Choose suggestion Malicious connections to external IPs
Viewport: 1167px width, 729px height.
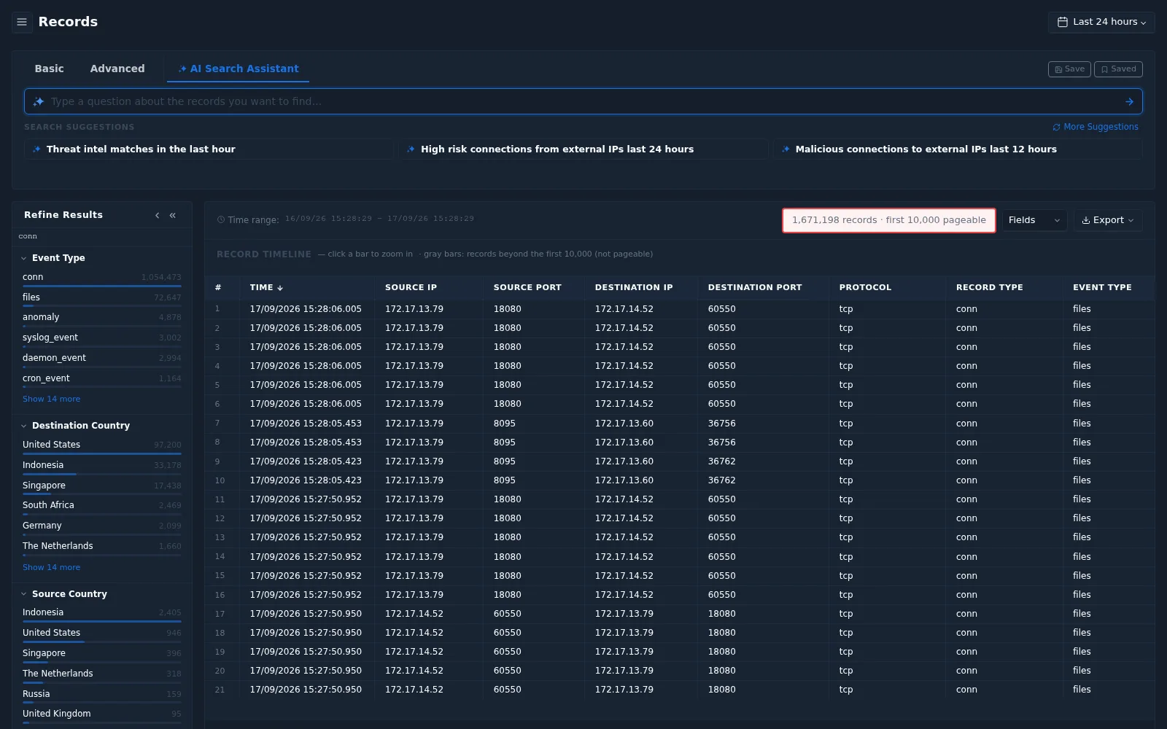point(958,149)
